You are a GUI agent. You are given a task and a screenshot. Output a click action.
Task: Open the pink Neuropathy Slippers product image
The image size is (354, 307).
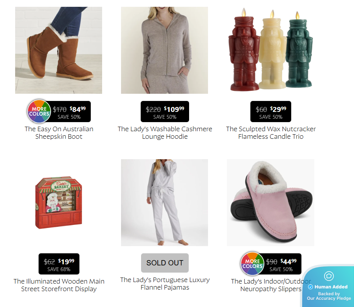coord(271,203)
